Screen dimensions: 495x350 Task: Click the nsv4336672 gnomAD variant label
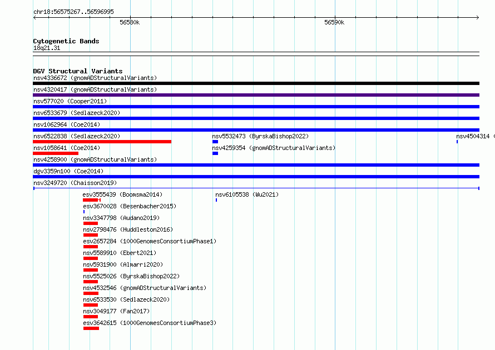(x=95, y=78)
